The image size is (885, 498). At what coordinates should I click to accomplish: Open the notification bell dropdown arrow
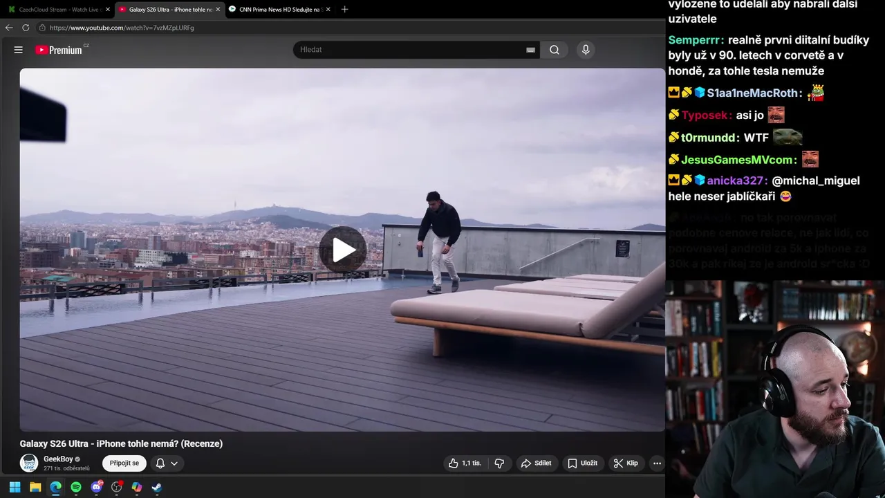pyautogui.click(x=174, y=463)
